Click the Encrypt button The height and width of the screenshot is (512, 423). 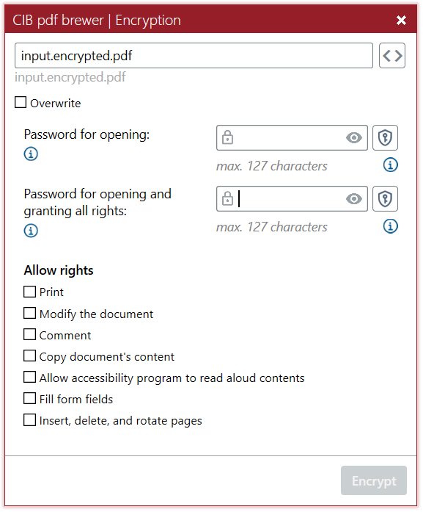[x=374, y=480]
